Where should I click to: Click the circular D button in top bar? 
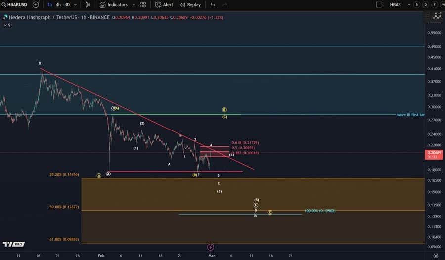425,5
